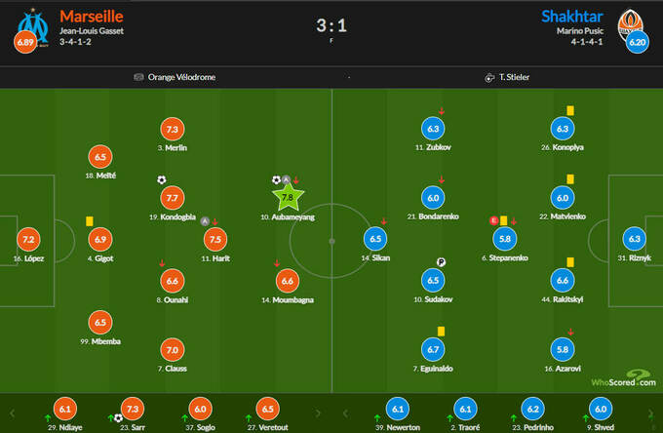Open the Marseille team name link
This screenshot has width=663, height=433.
tap(92, 17)
